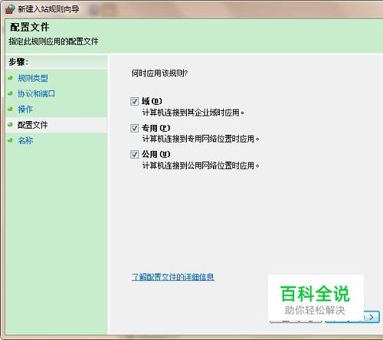Click the green bullet beside 规则类型

pos(10,78)
